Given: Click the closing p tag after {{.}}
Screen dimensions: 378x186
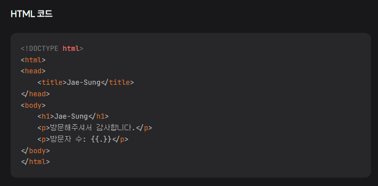Looking at the screenshot, I should [120, 140].
